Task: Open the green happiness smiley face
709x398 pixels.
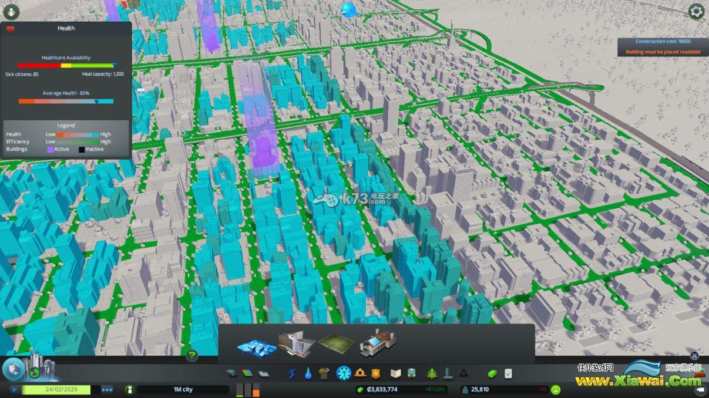Action: [x=556, y=389]
